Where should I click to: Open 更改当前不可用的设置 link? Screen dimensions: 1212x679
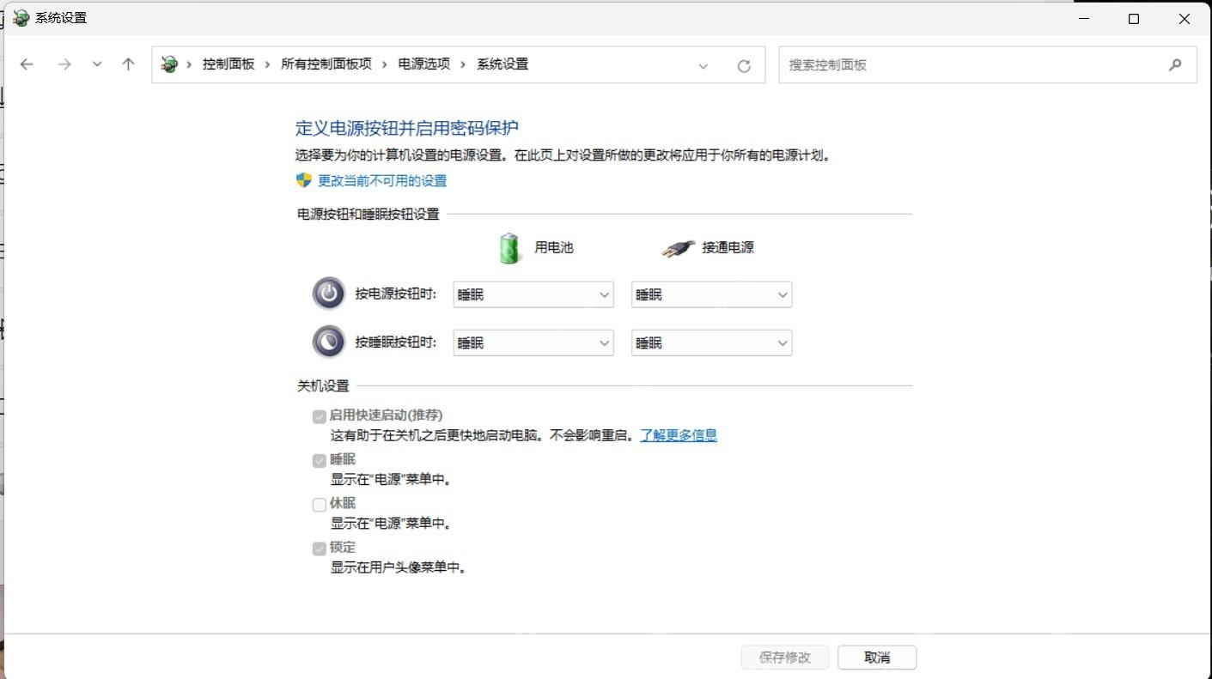tap(382, 181)
